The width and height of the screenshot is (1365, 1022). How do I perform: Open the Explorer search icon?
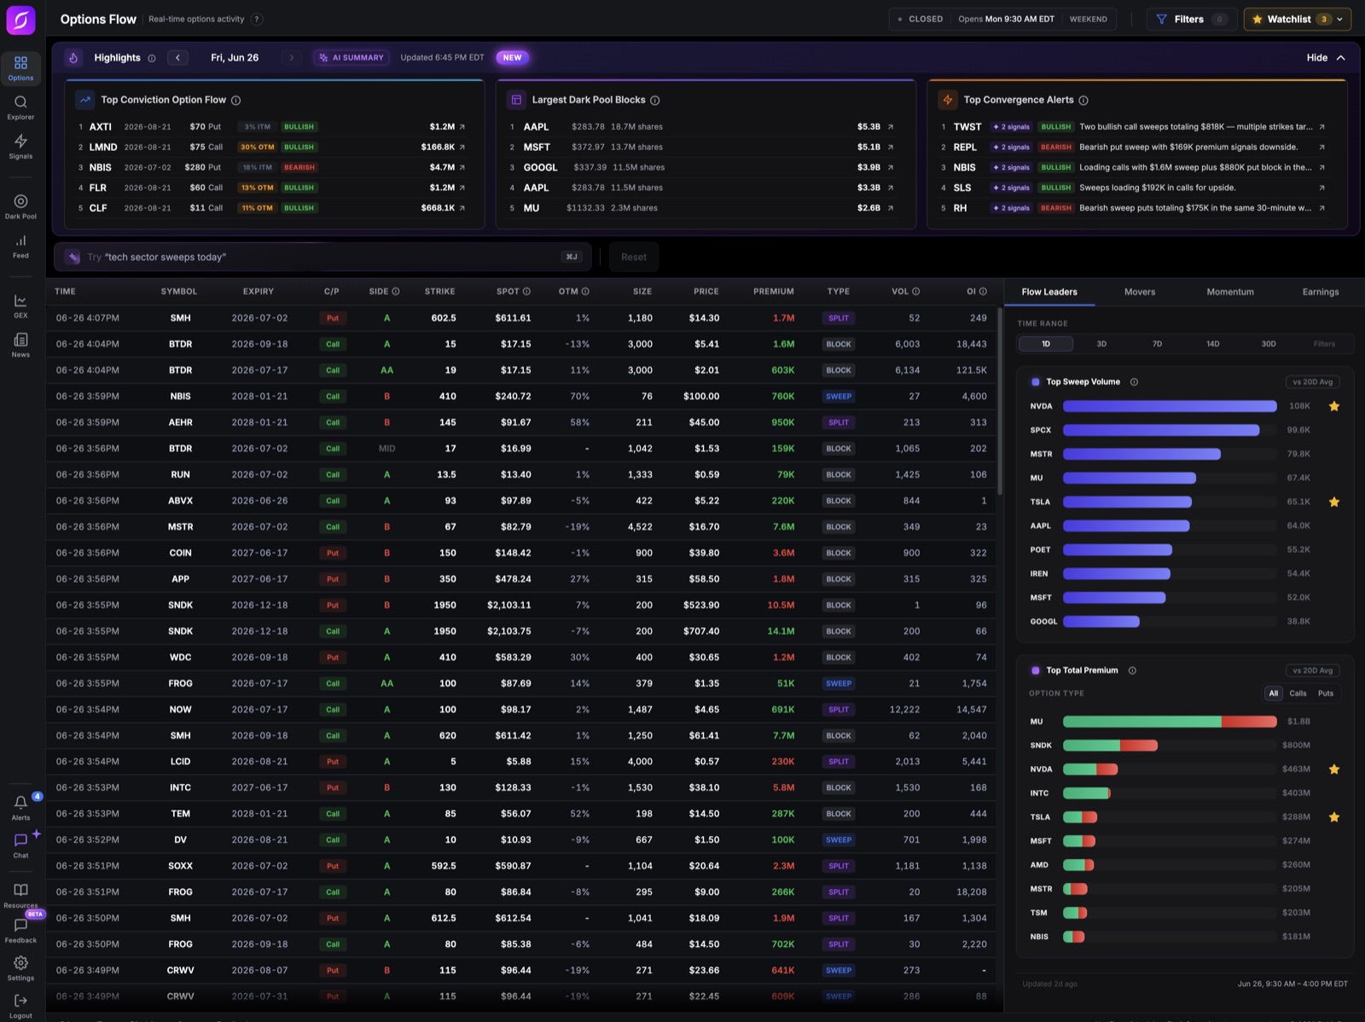pos(20,107)
